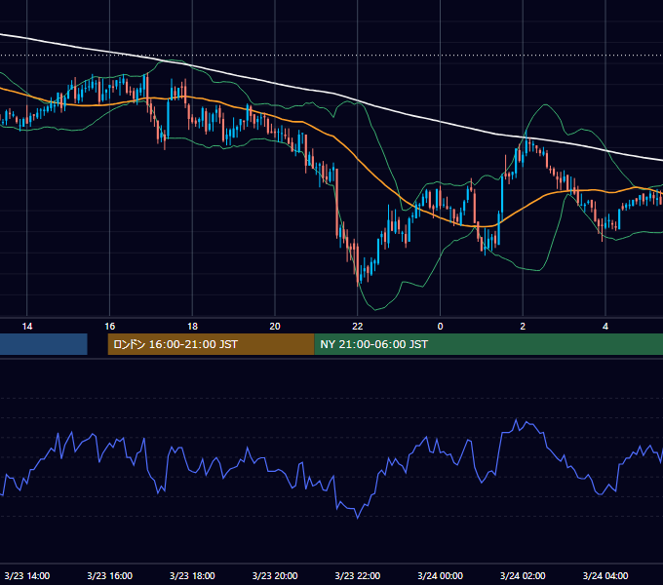The width and height of the screenshot is (663, 585).
Task: Click the 22 hour axis label
Action: tap(358, 327)
